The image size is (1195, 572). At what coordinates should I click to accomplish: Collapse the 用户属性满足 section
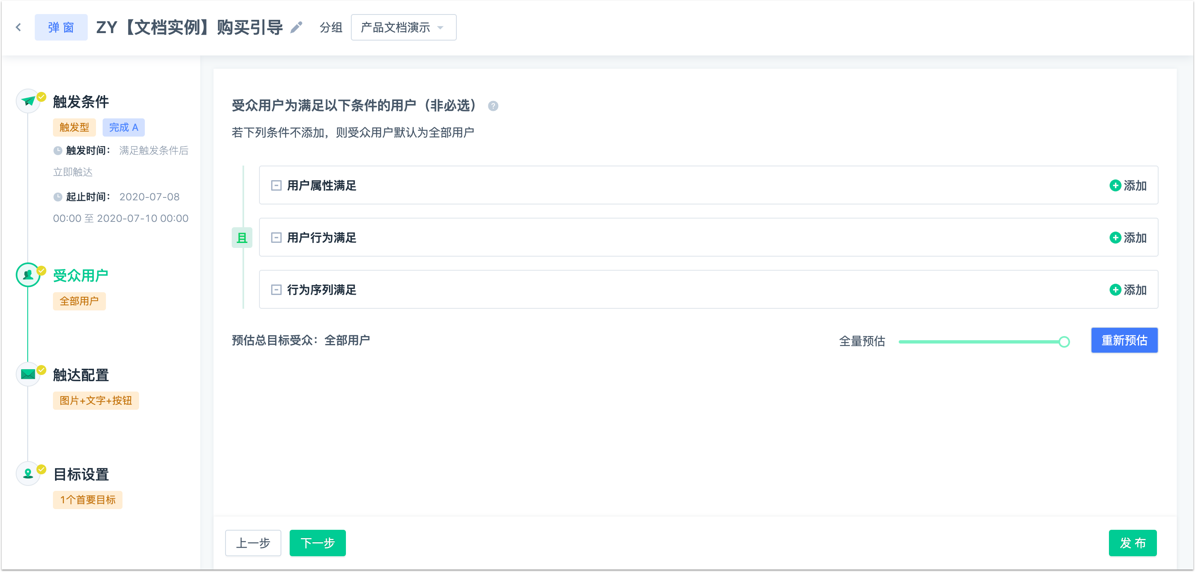(276, 185)
